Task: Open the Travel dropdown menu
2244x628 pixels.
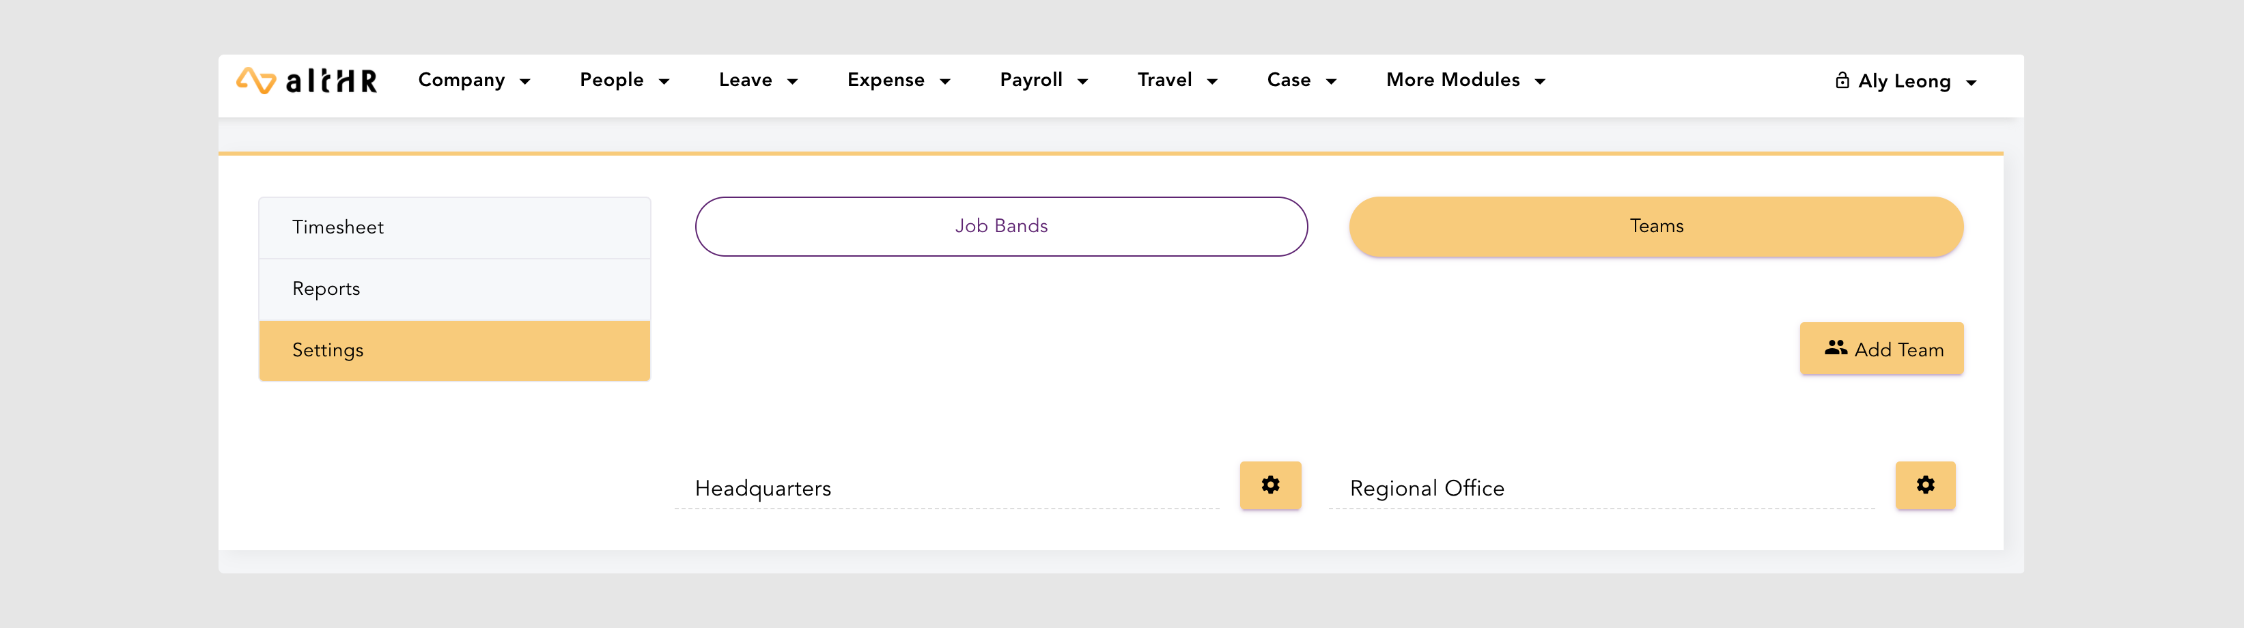Action: click(1177, 81)
